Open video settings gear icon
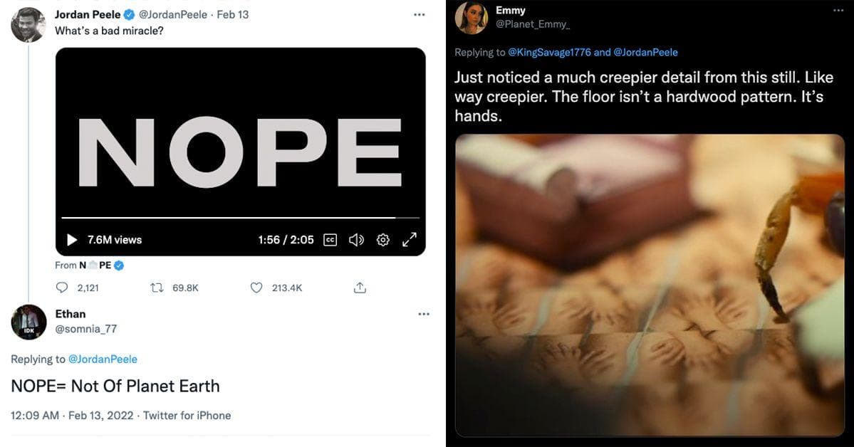This screenshot has height=447, width=854. (383, 240)
